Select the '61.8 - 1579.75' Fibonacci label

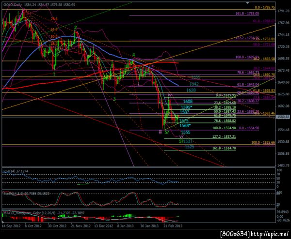[225, 116]
